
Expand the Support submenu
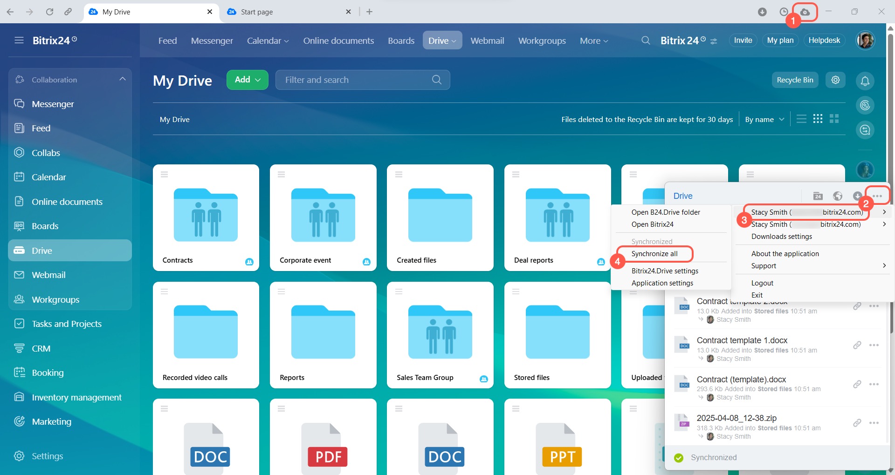819,266
